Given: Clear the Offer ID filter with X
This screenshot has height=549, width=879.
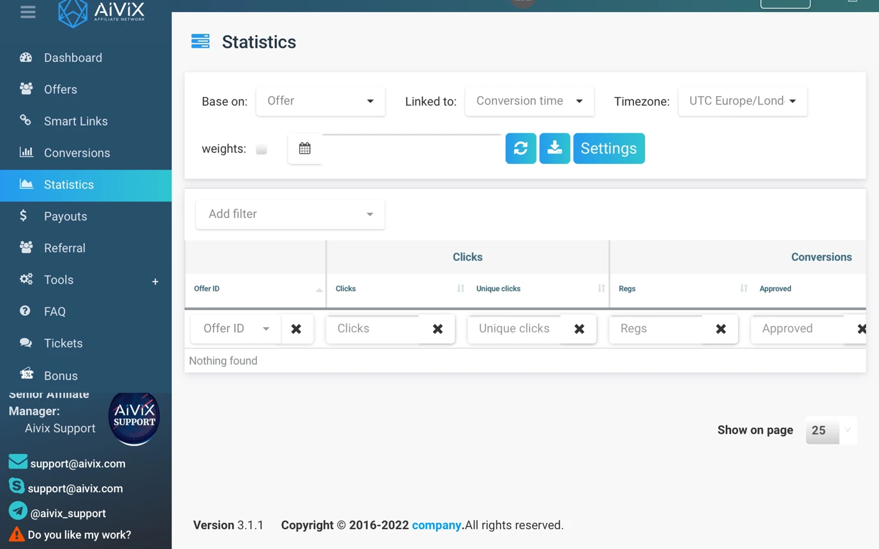Looking at the screenshot, I should point(296,329).
